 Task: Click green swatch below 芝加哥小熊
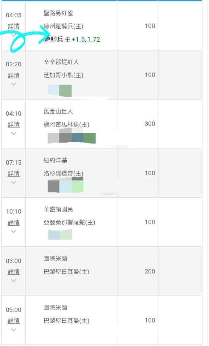pyautogui.click(x=65, y=90)
